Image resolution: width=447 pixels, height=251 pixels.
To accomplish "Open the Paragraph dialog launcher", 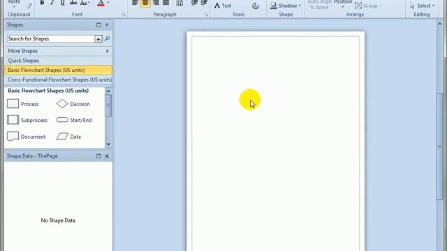I will point(206,15).
